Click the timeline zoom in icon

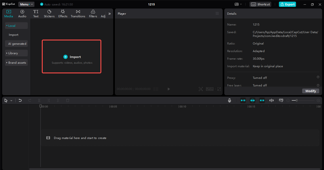(x=318, y=101)
